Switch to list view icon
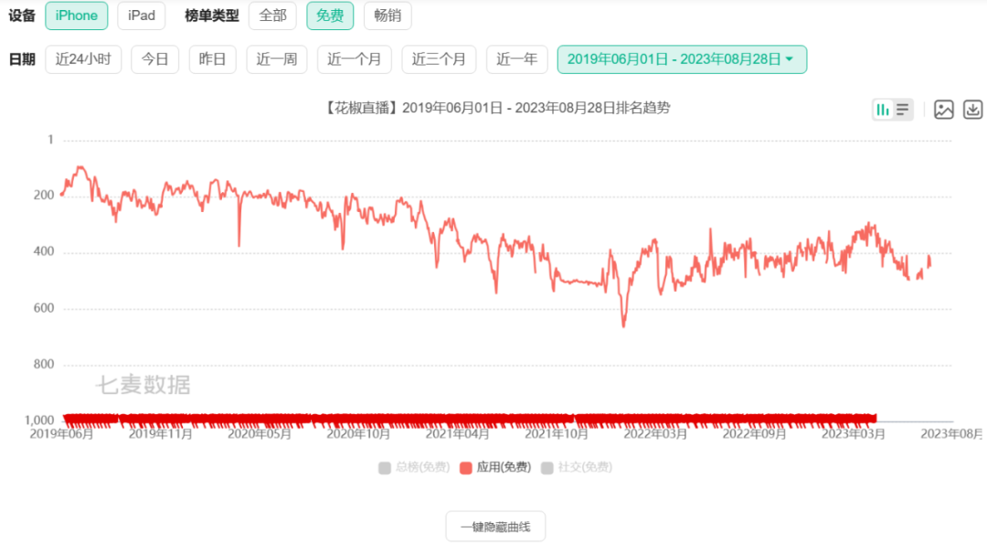This screenshot has height=543, width=987. pos(903,110)
